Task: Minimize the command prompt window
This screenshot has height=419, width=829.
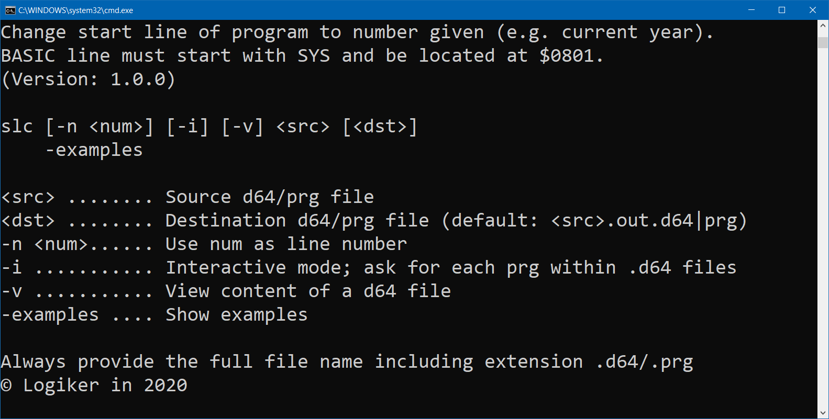Action: [751, 10]
